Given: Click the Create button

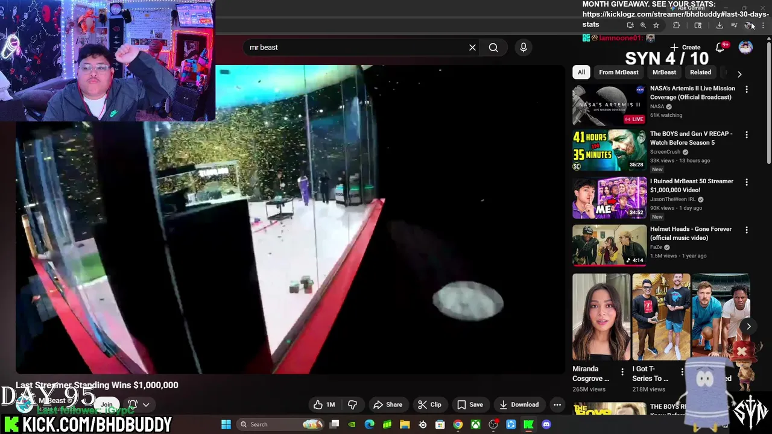Looking at the screenshot, I should click(685, 48).
